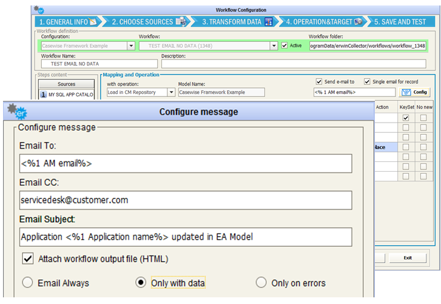
Task: Click the erwin logo in Workflow Configuration title bar
Action: [x=39, y=10]
